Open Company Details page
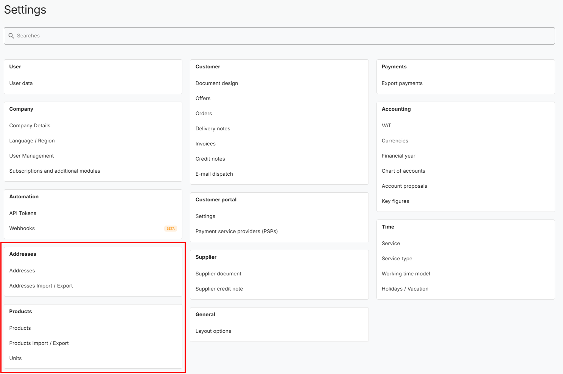 [30, 126]
